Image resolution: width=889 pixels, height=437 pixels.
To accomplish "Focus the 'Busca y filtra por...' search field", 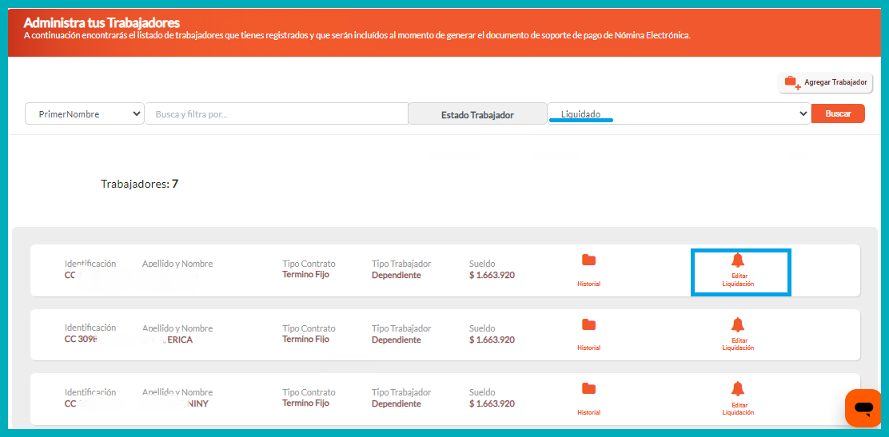I will tap(276, 114).
